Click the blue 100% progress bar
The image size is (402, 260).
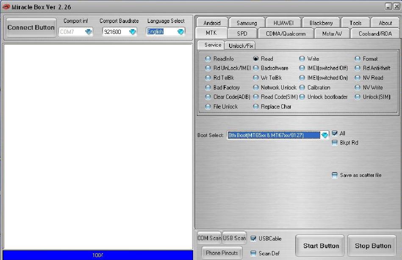(98, 255)
